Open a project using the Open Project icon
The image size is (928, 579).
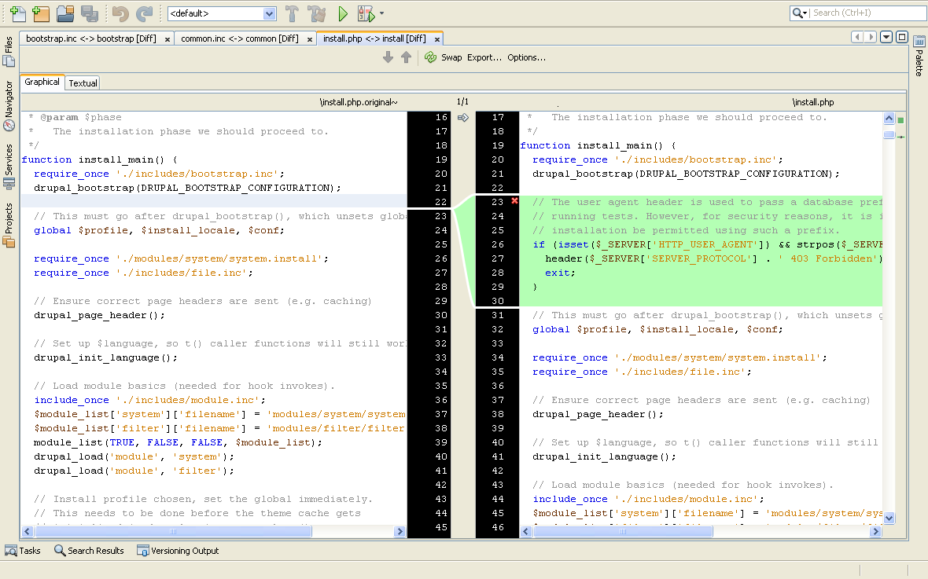[64, 13]
